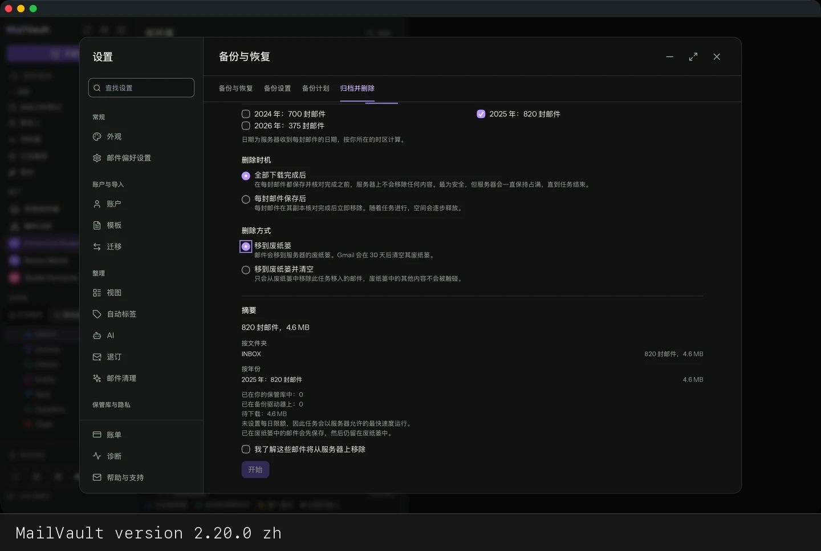Click the 820 封邮件，4.6 MB summary total

[x=275, y=327]
